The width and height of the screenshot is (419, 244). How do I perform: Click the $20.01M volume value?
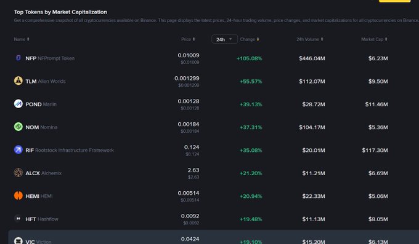[314, 150]
